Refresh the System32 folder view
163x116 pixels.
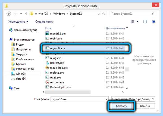tap(104, 14)
